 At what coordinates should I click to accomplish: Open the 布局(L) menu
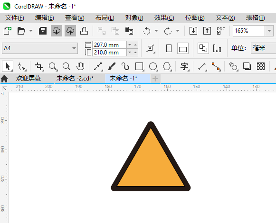pos(105,18)
